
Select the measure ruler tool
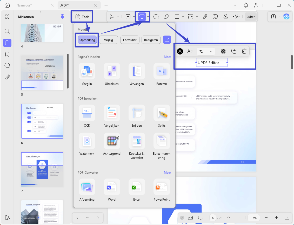pyautogui.click(x=191, y=17)
